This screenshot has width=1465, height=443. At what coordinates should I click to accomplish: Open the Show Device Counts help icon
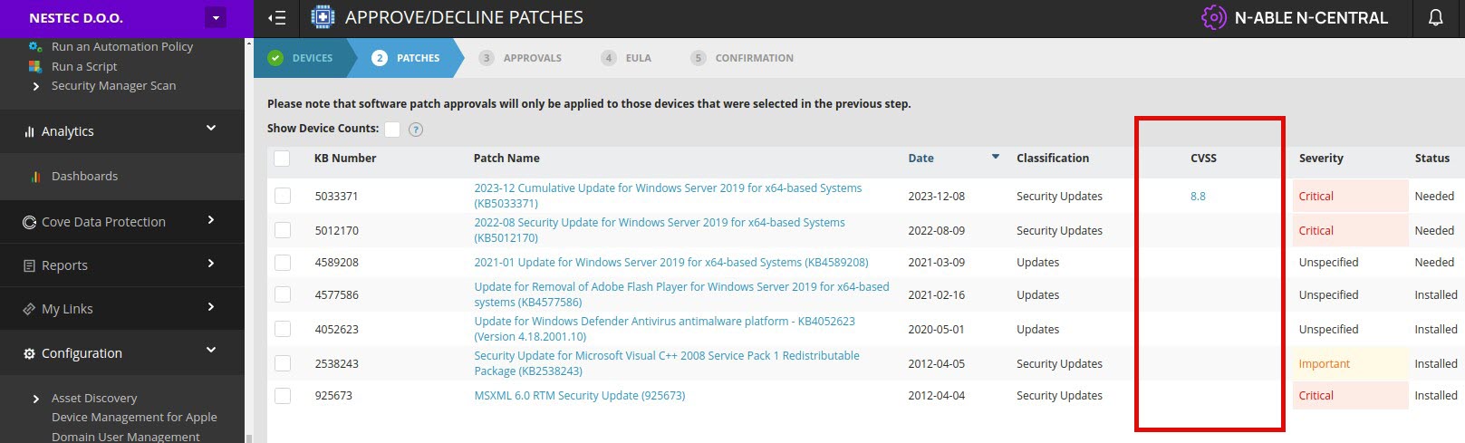pos(416,130)
